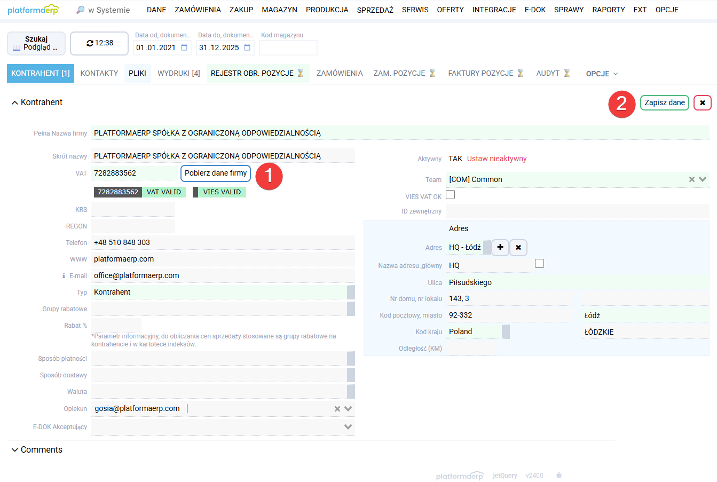Remove HQ - Łódź address with x icon

(x=518, y=248)
